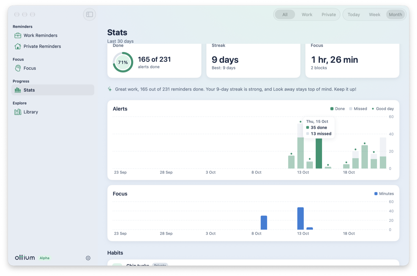
Task: Switch the time range to Week
Action: pos(375,14)
